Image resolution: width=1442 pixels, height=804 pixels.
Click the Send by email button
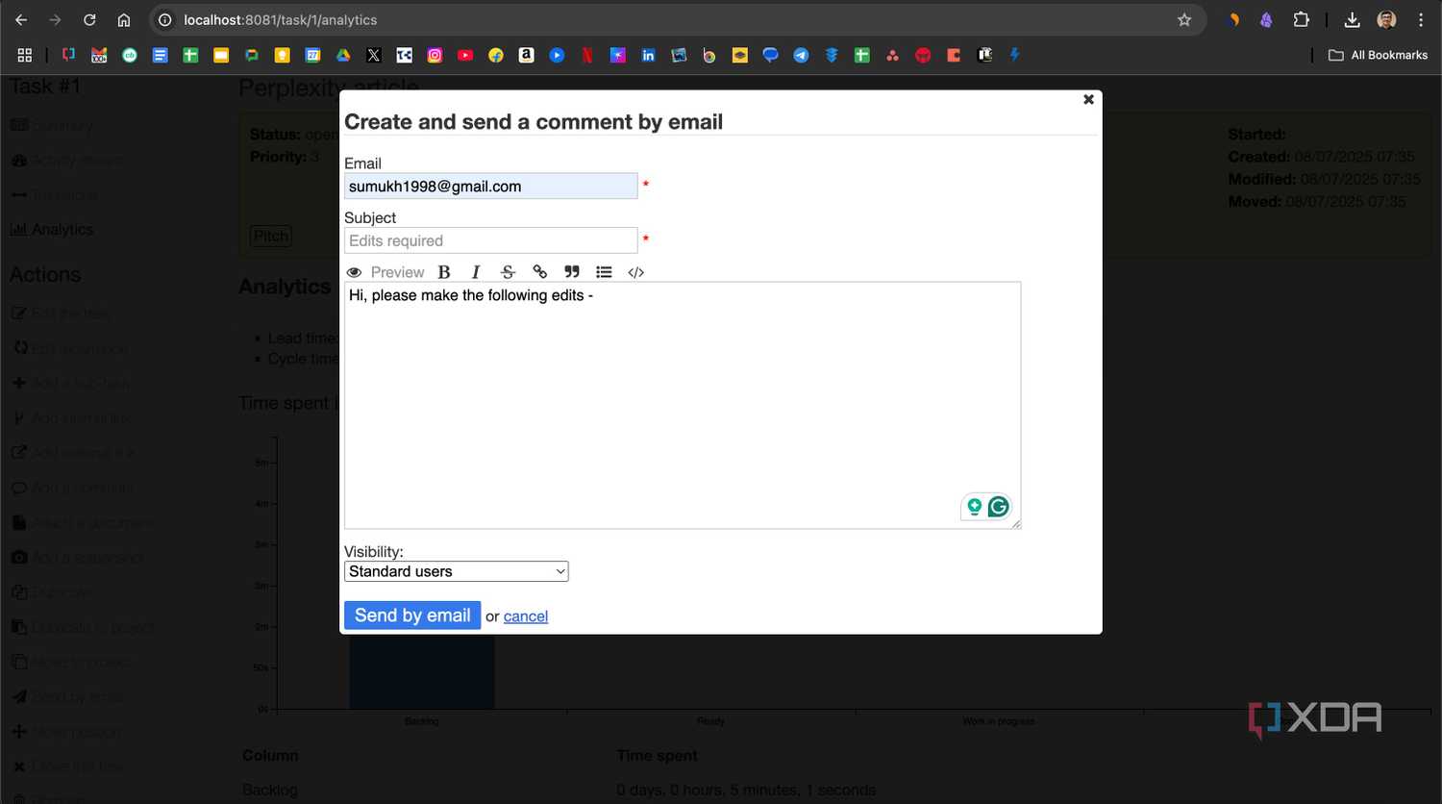coord(412,616)
